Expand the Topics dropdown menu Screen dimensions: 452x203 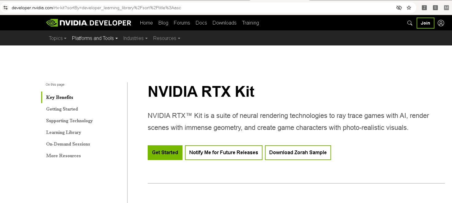click(58, 38)
